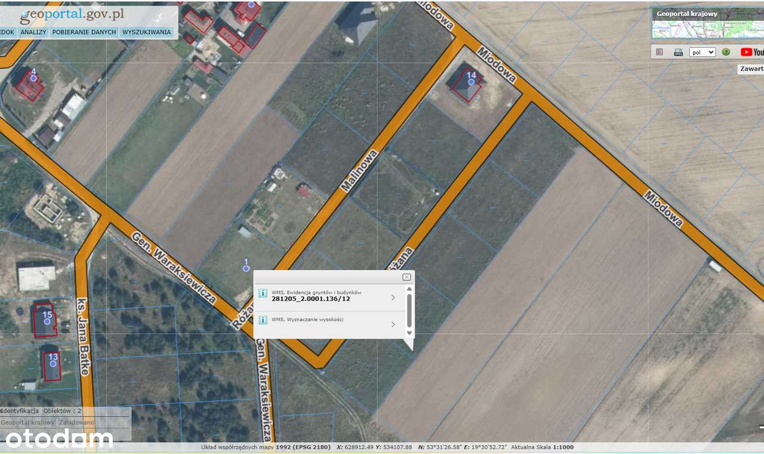This screenshot has height=454, width=764.
Task: Expand the Ewidencja gruntów i budynków result
Action: [x=393, y=297]
